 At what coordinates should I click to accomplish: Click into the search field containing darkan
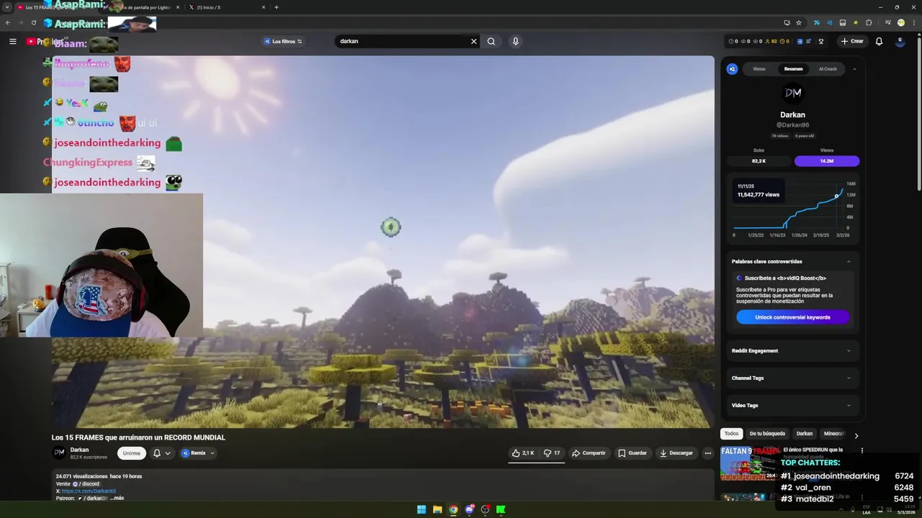click(x=403, y=41)
